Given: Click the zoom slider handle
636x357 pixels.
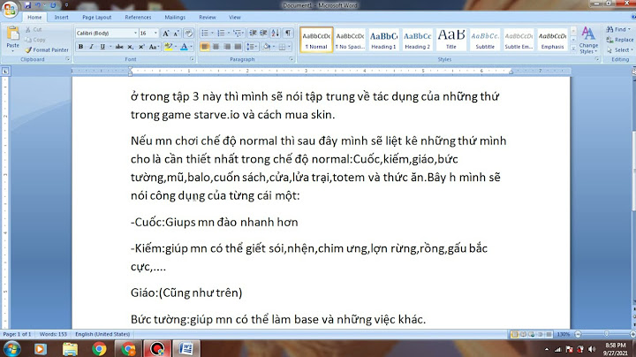Looking at the screenshot, I should click(x=606, y=334).
